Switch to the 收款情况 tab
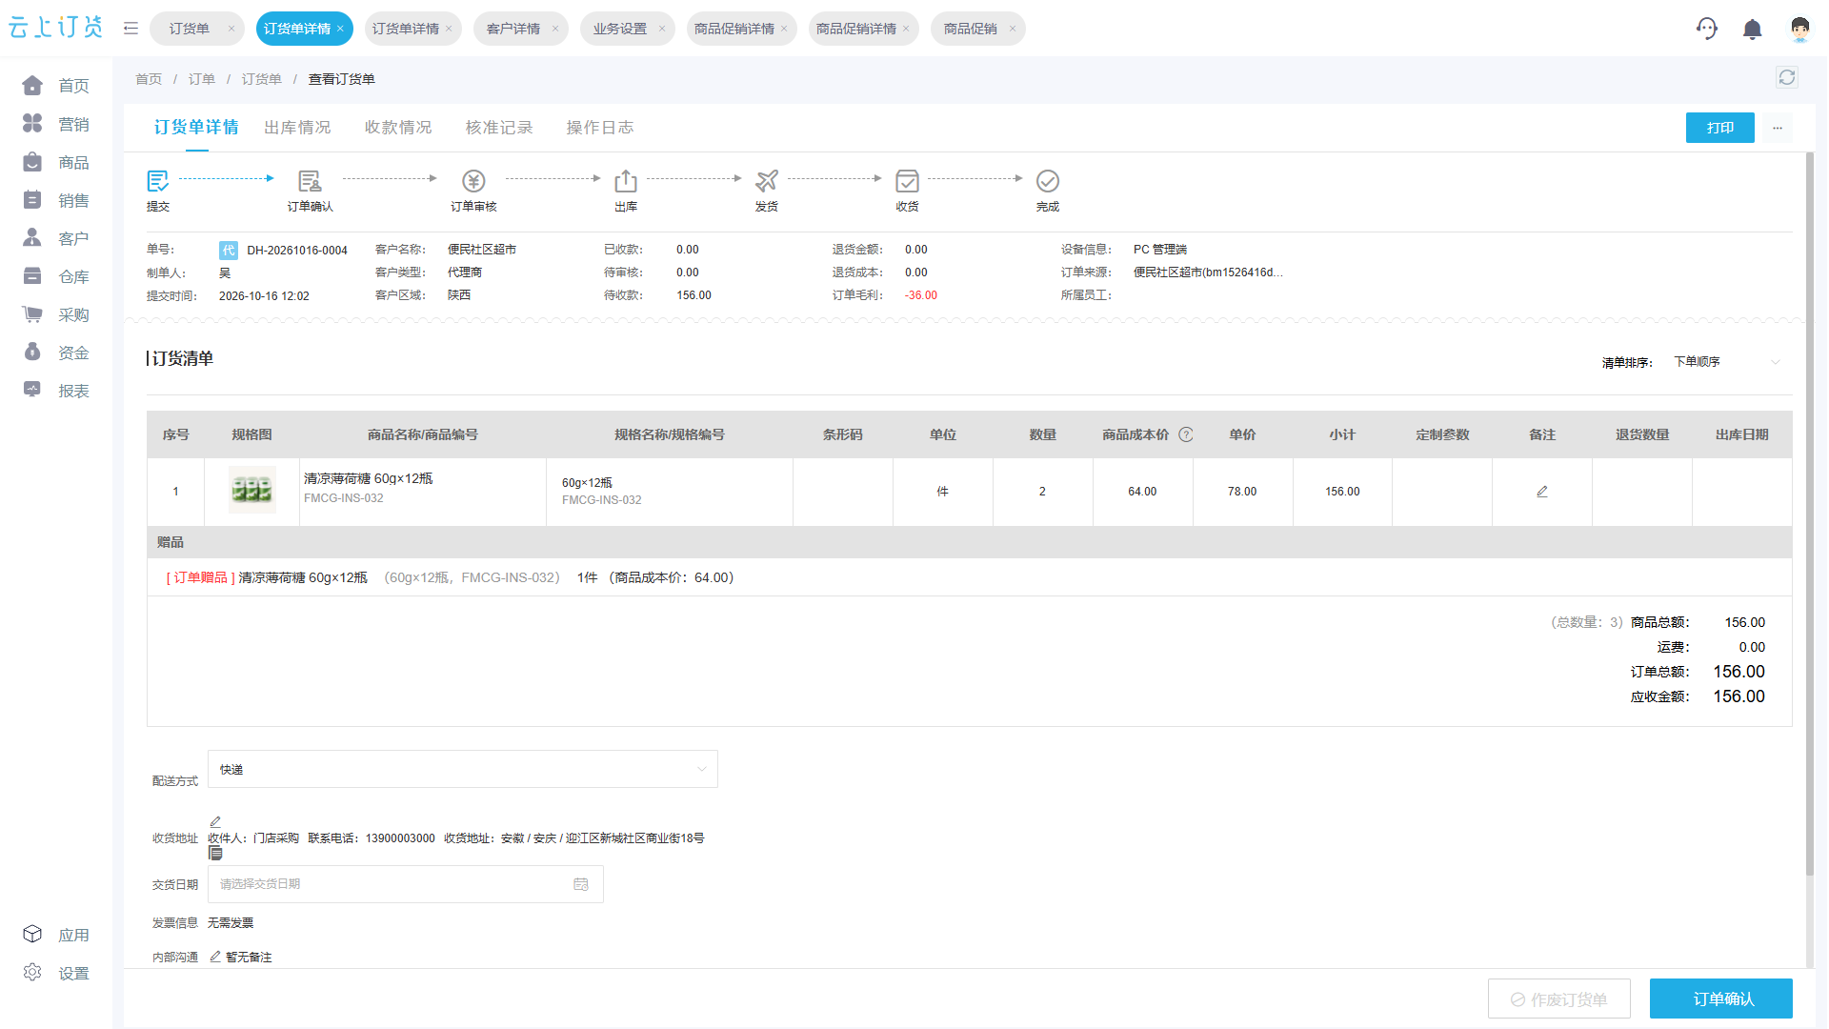This screenshot has height=1029, width=1829. click(x=398, y=128)
